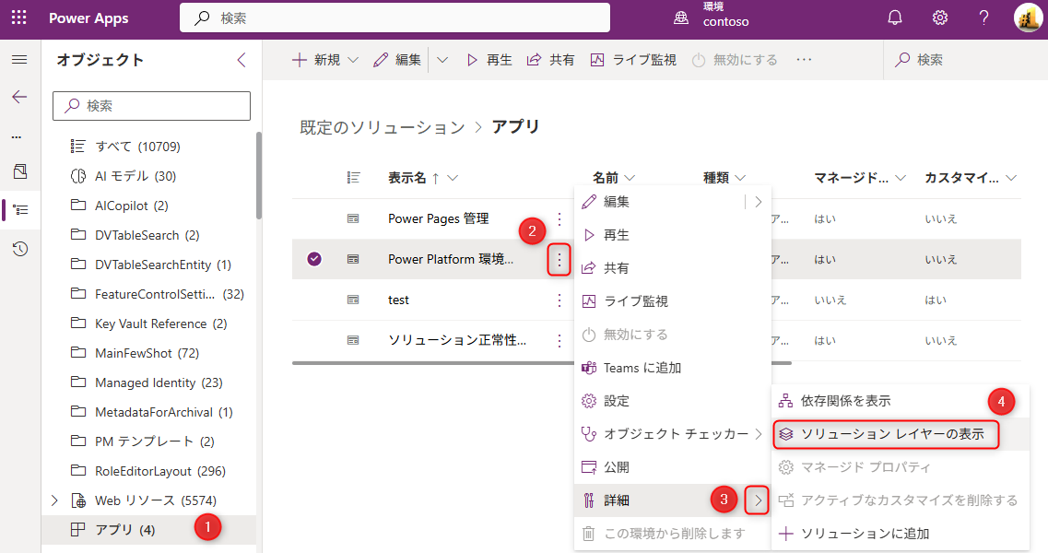
Task: Open the history icon in left rail
Action: point(19,249)
